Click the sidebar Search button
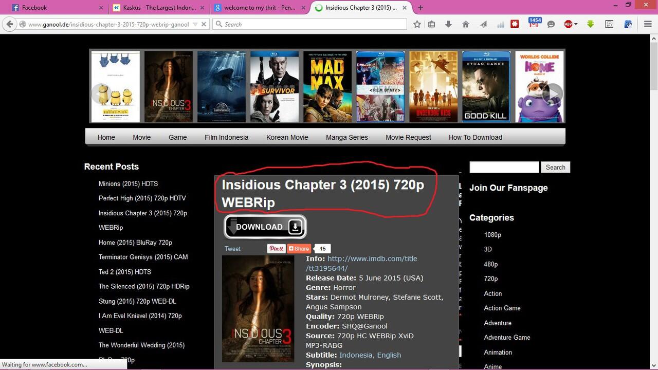Screen dimensions: 658x370 click(555, 167)
